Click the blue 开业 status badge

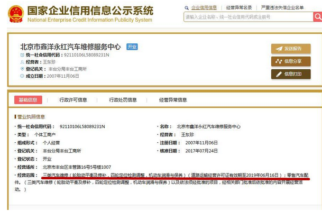132,47
